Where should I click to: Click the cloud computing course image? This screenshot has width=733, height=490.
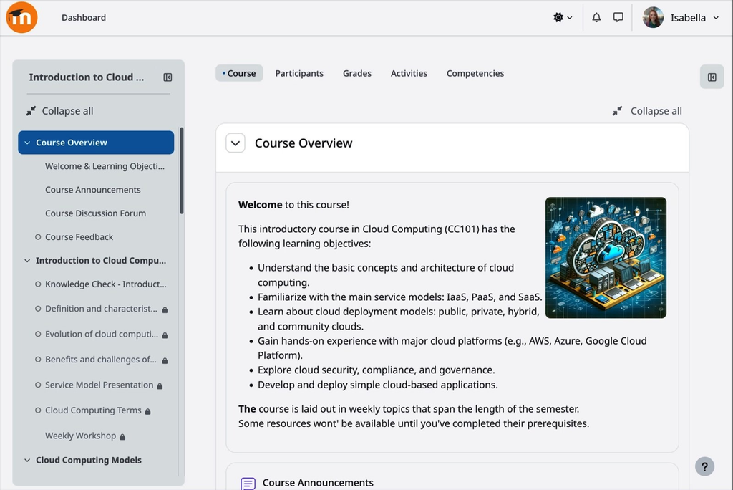point(606,258)
